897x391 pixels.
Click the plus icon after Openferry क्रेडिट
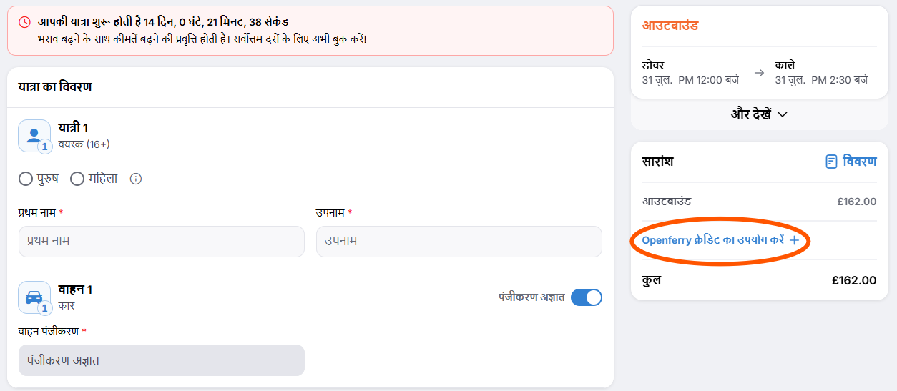coord(793,241)
